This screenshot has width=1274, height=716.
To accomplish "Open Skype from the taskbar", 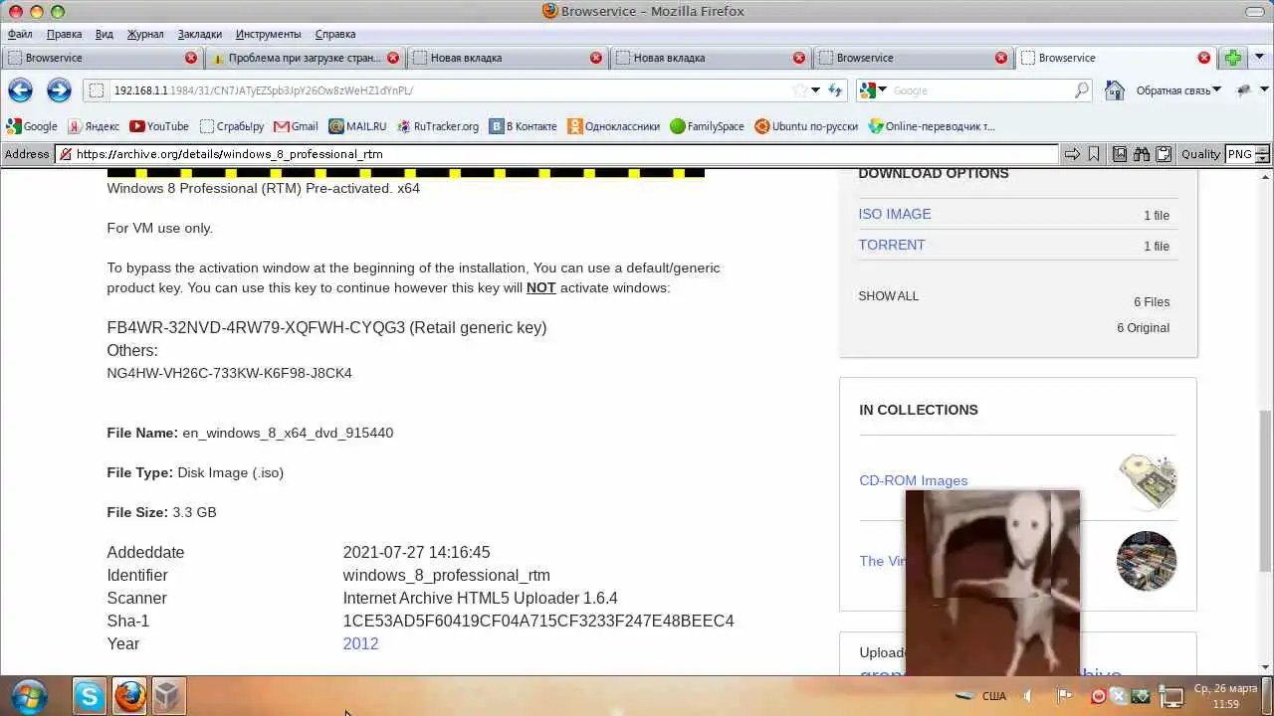I will 90,696.
